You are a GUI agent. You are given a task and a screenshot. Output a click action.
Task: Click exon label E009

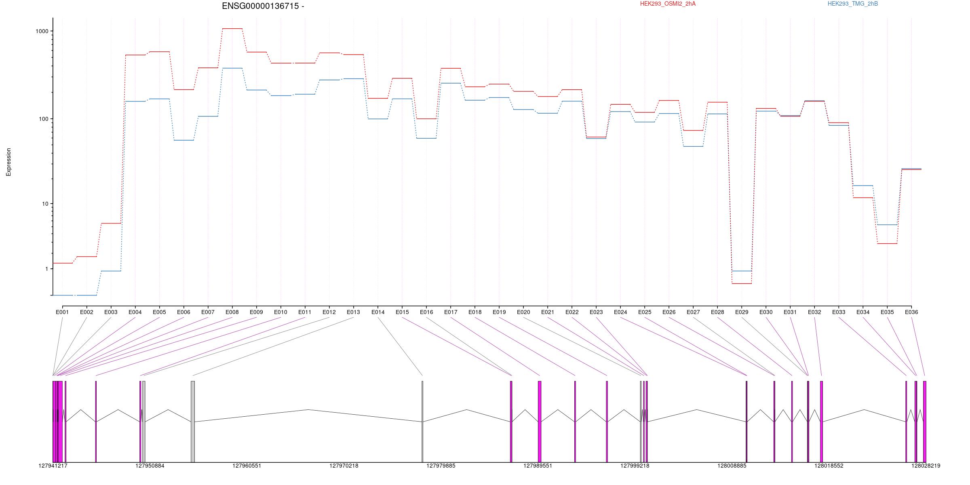pos(256,312)
